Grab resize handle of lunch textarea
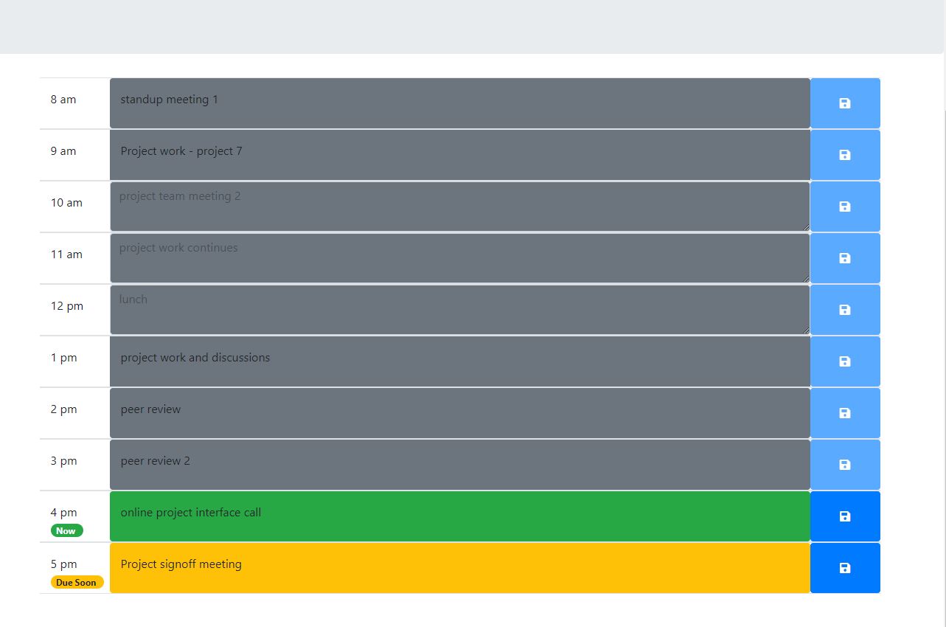The image size is (946, 627). click(x=805, y=330)
